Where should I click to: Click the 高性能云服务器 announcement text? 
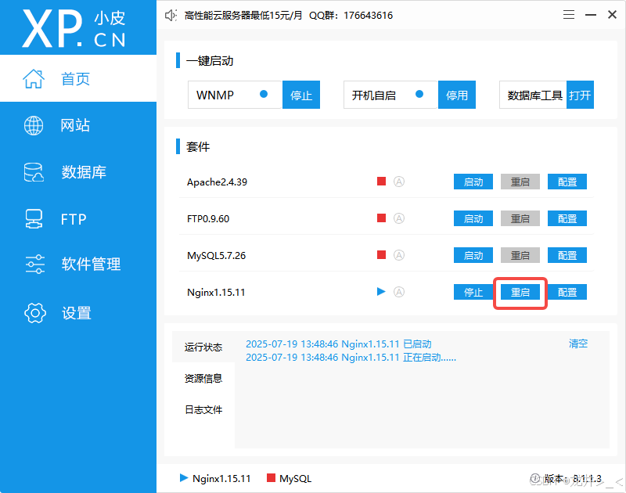pyautogui.click(x=243, y=16)
